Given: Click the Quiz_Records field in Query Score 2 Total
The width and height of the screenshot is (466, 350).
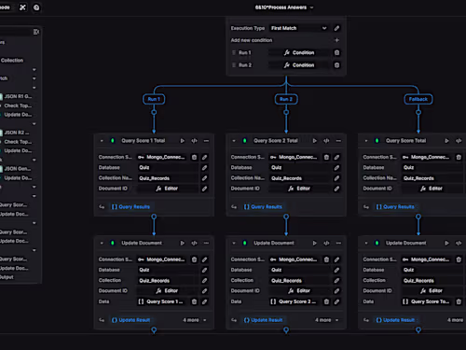Looking at the screenshot, I should coord(299,178).
